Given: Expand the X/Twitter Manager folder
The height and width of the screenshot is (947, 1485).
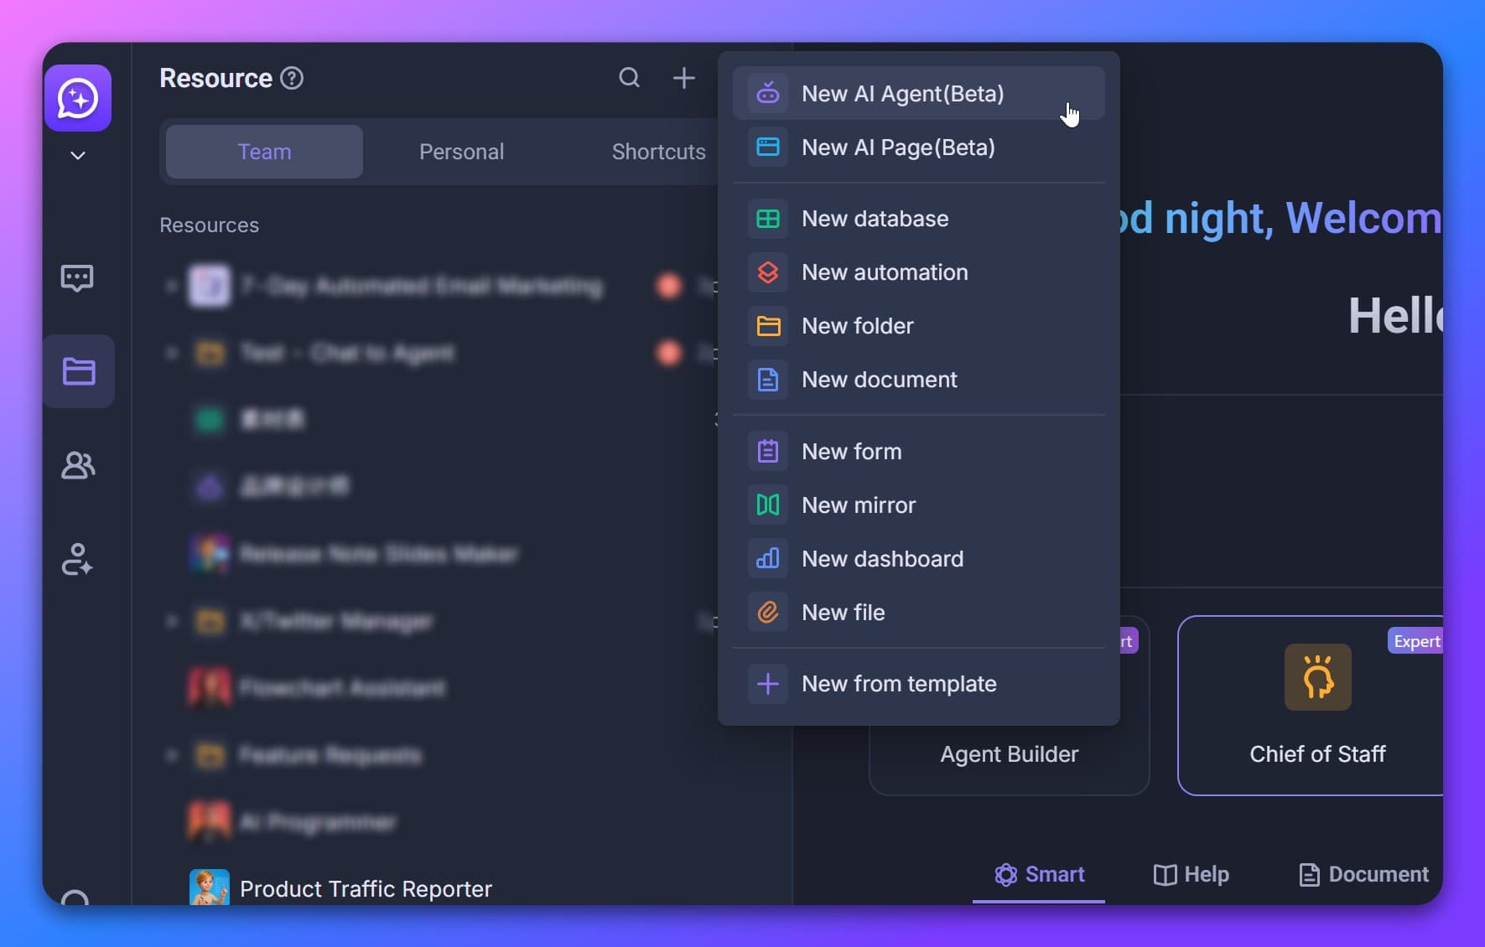Looking at the screenshot, I should (x=171, y=621).
